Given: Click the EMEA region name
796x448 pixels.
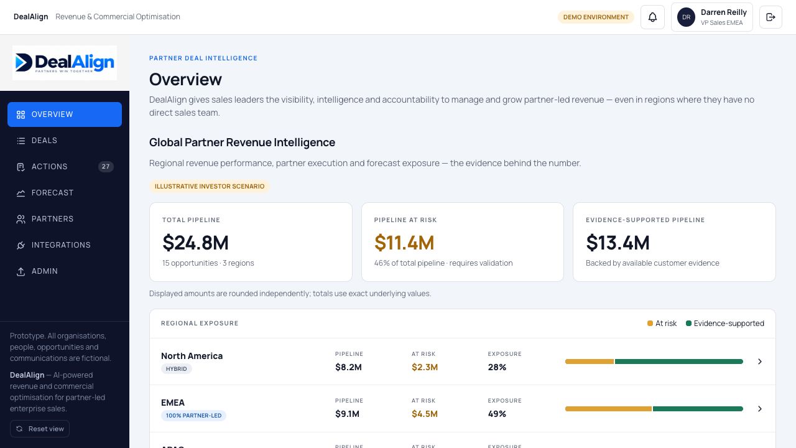Looking at the screenshot, I should coord(173,403).
